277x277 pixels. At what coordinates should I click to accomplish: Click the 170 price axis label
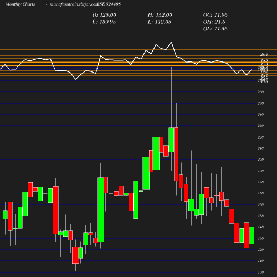(260, 193)
